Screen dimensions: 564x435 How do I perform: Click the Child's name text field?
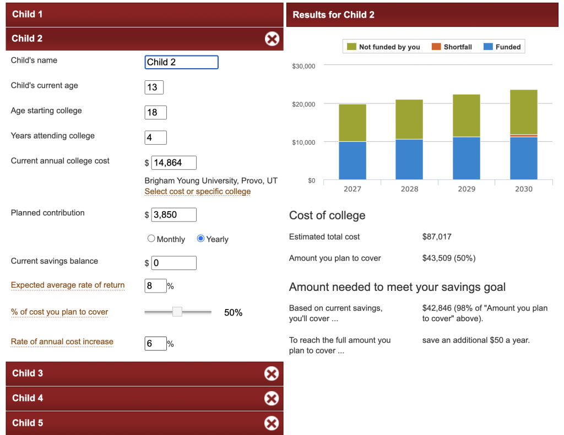(181, 62)
